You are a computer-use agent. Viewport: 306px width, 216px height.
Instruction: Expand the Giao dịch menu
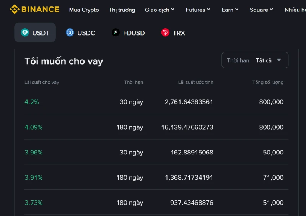160,10
